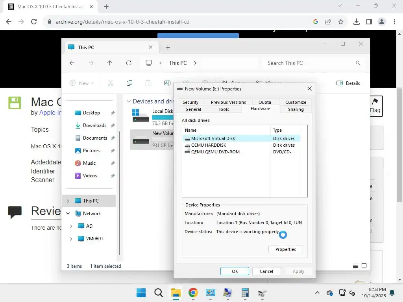403x302 pixels.
Task: Open Chrome profile avatar
Action: coord(382,22)
